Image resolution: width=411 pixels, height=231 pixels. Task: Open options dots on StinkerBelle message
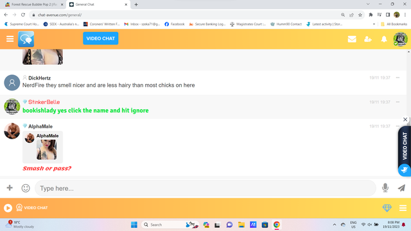(398, 102)
